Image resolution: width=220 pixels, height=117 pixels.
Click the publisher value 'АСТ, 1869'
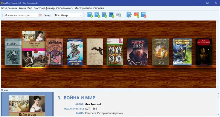91,109
